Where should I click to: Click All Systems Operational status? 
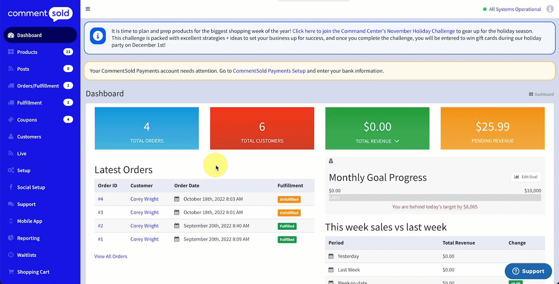click(x=512, y=9)
